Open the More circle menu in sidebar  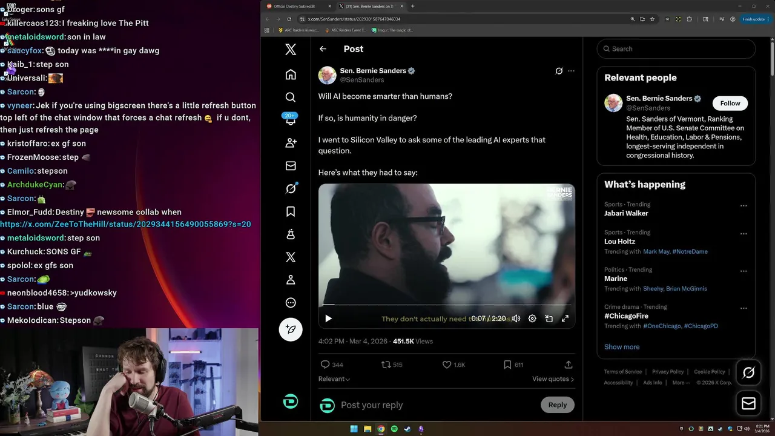(x=291, y=303)
